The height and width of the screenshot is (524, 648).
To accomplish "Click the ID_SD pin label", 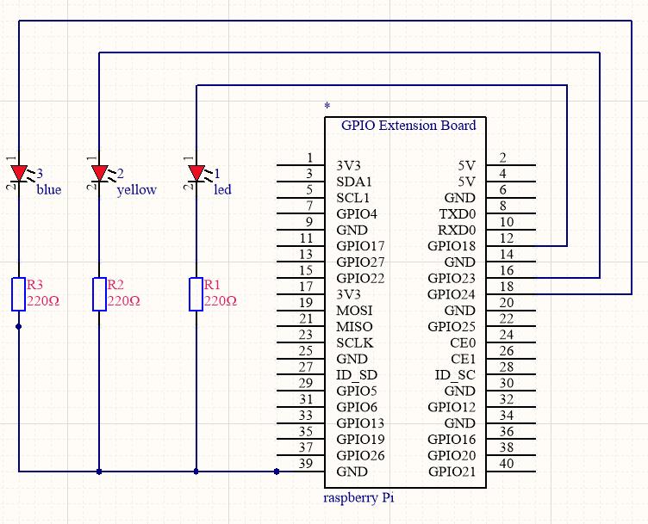I will tap(357, 375).
